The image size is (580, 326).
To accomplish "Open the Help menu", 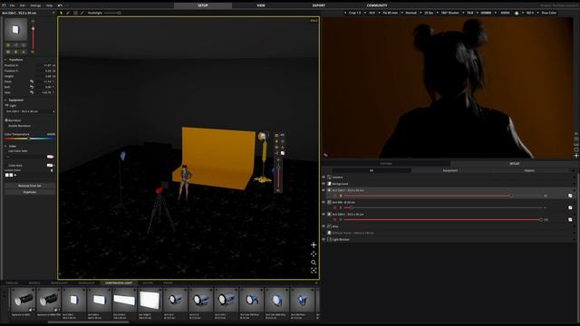I will (x=49, y=5).
